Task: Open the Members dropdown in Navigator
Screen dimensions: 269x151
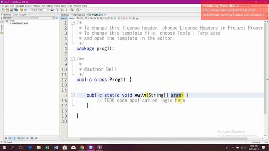Action: 17,18
